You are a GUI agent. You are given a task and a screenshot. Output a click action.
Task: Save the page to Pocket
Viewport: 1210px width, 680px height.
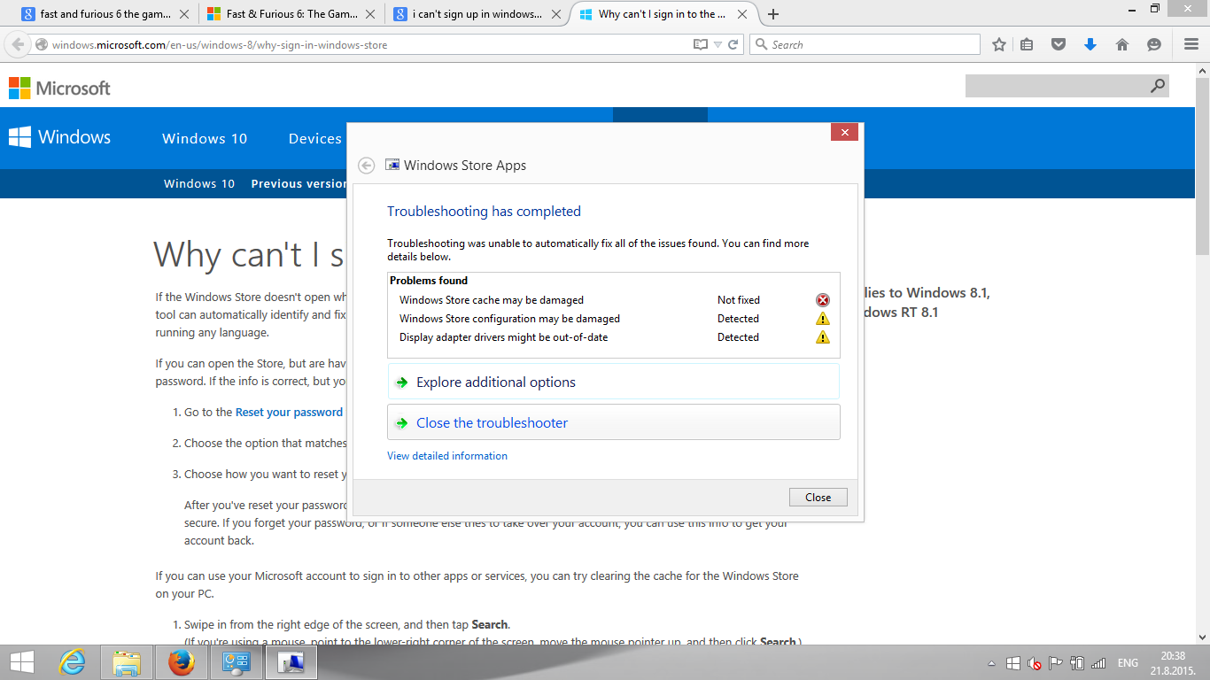(1059, 44)
